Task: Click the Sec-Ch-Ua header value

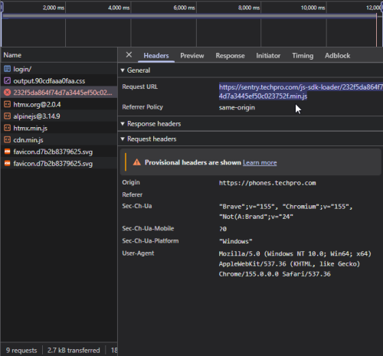Action: coord(286,211)
